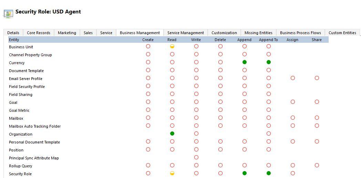Click Principal Sync Attribute Map Write circle

[196, 157]
